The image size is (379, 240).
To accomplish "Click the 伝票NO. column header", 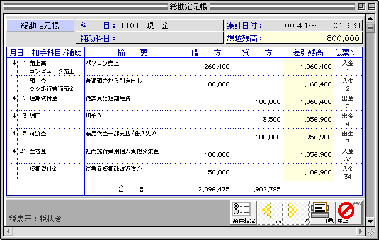I will (x=348, y=52).
